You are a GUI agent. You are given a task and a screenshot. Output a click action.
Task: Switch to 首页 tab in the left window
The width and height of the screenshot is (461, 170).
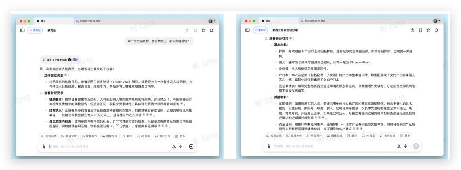pyautogui.click(x=54, y=21)
